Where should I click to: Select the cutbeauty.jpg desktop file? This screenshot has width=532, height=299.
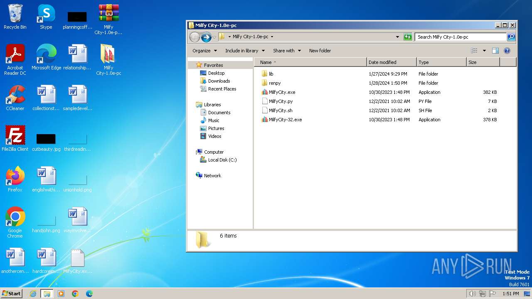pyautogui.click(x=46, y=142)
